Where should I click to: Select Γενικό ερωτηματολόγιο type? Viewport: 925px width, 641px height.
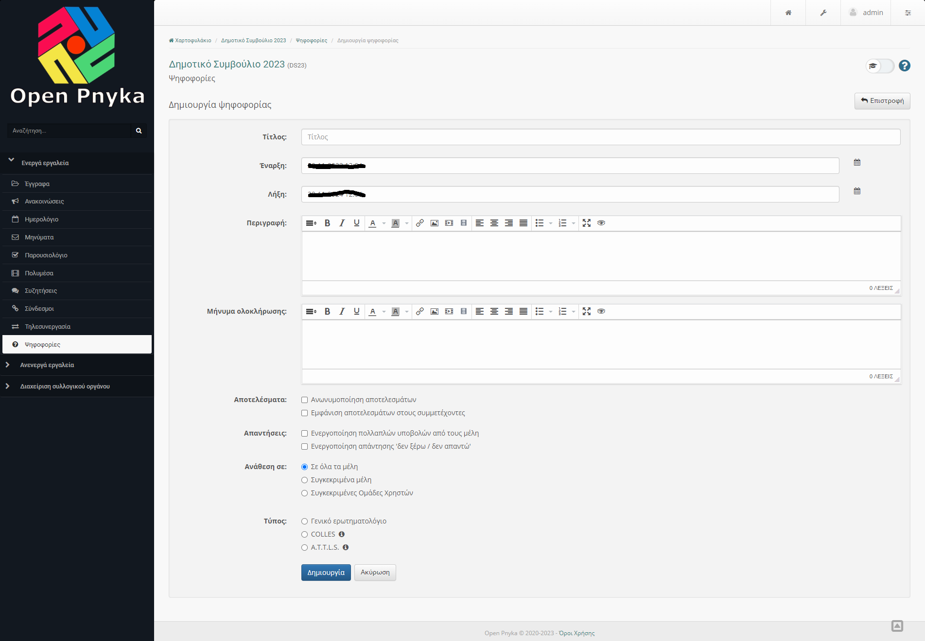[304, 522]
